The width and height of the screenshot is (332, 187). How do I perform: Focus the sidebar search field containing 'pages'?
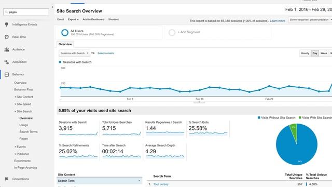pos(26,12)
